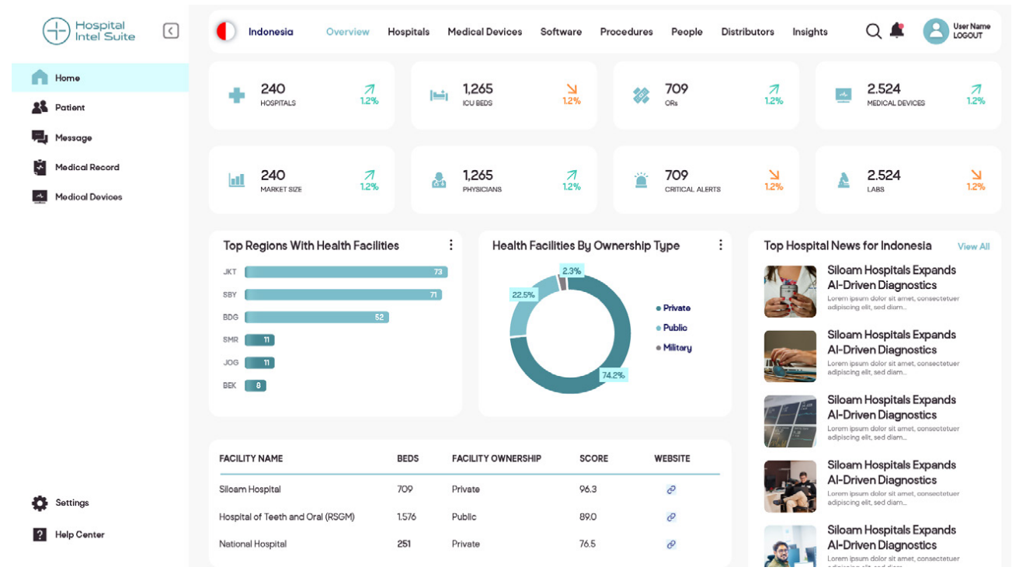Viewport: 1012px width, 588px height.
Task: Open Top Regions chart options menu
Action: point(450,245)
